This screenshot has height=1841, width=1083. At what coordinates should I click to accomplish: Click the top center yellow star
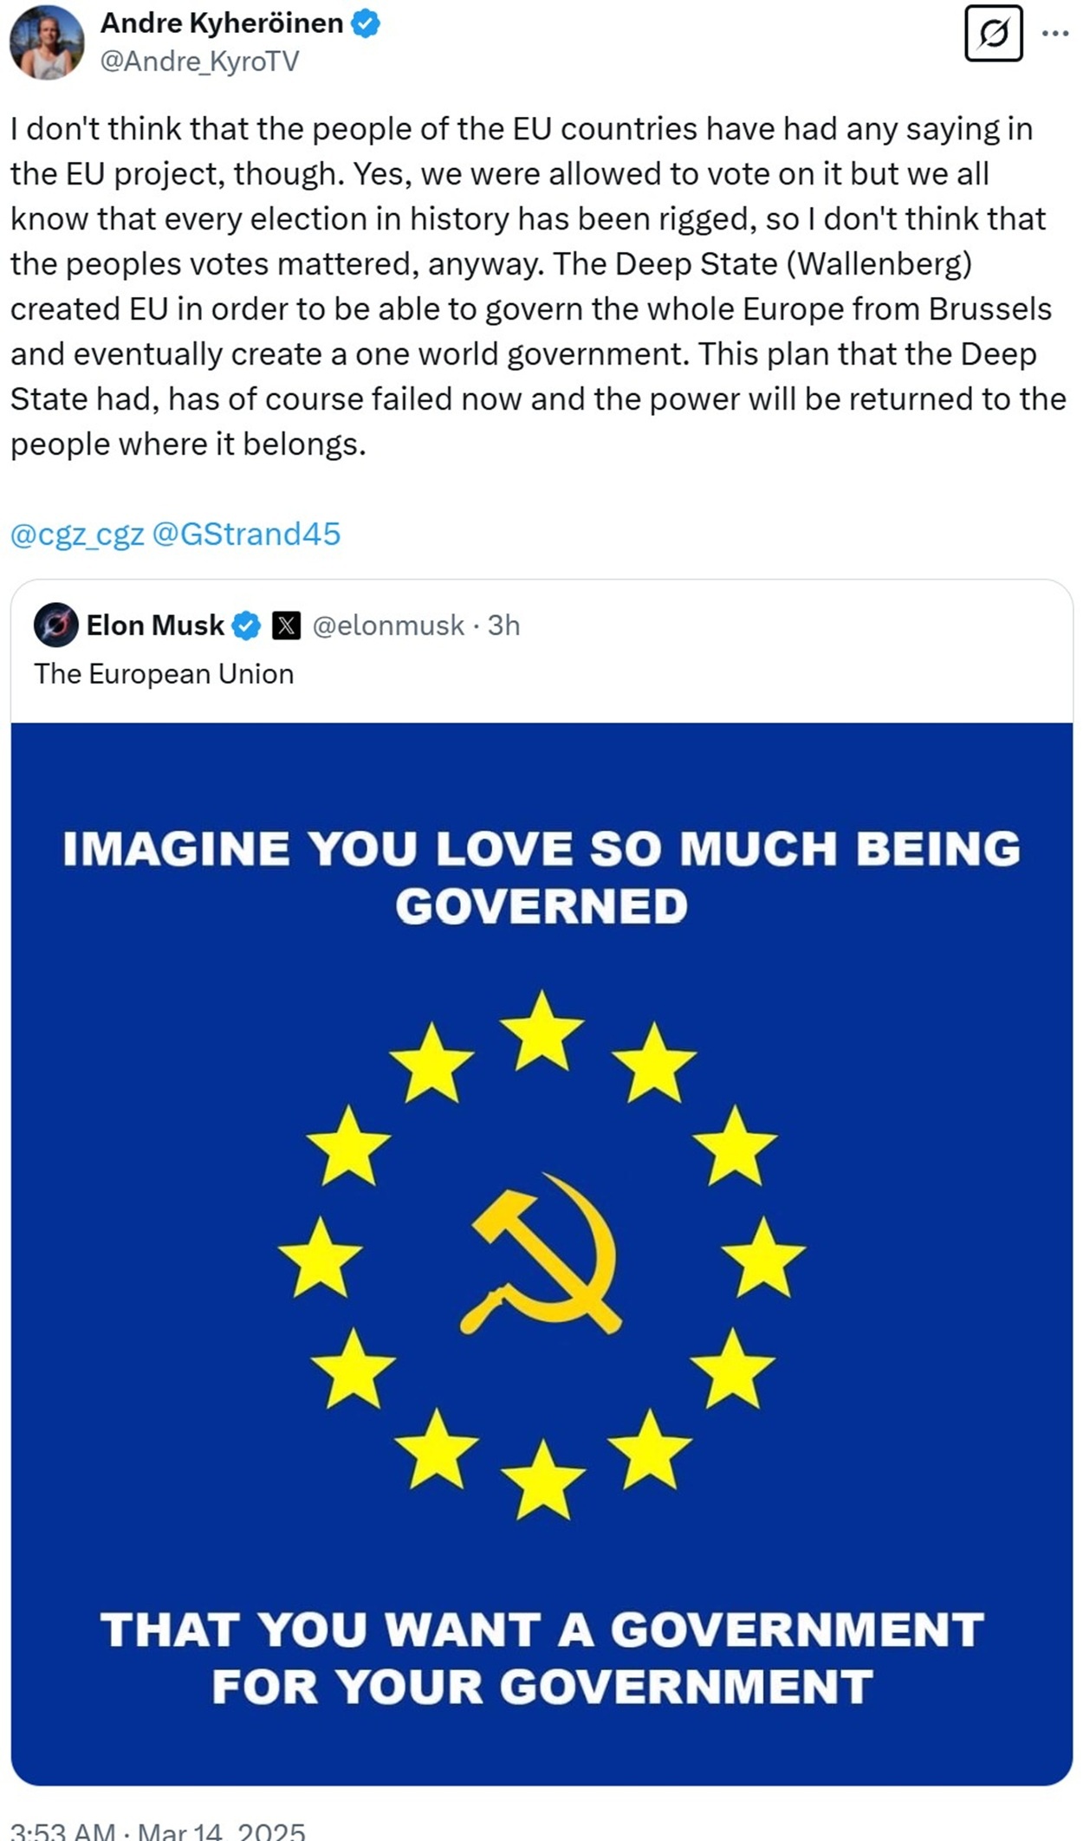click(541, 1030)
